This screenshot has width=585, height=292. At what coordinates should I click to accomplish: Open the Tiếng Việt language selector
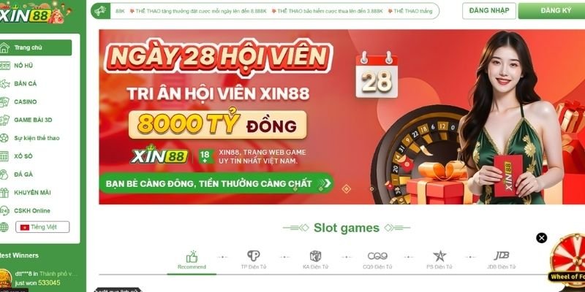(42, 227)
